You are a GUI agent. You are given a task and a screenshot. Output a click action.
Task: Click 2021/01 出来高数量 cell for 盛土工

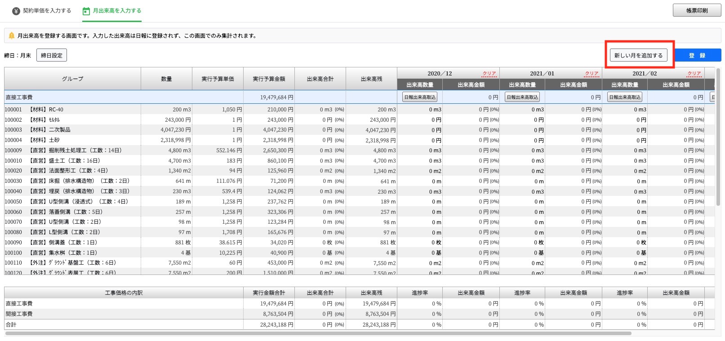(522, 161)
